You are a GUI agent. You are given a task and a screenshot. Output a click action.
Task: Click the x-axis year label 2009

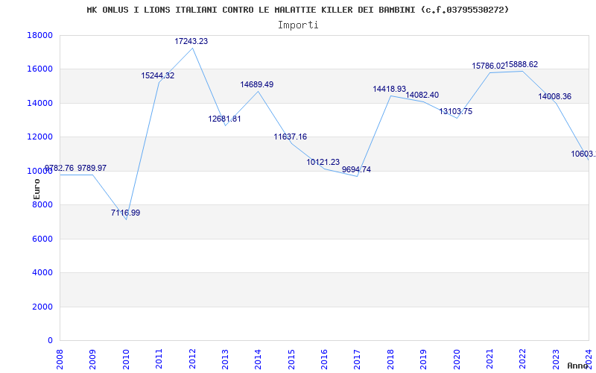tap(92, 359)
